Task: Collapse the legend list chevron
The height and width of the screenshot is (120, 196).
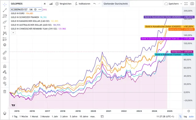Action: pyautogui.click(x=13, y=33)
